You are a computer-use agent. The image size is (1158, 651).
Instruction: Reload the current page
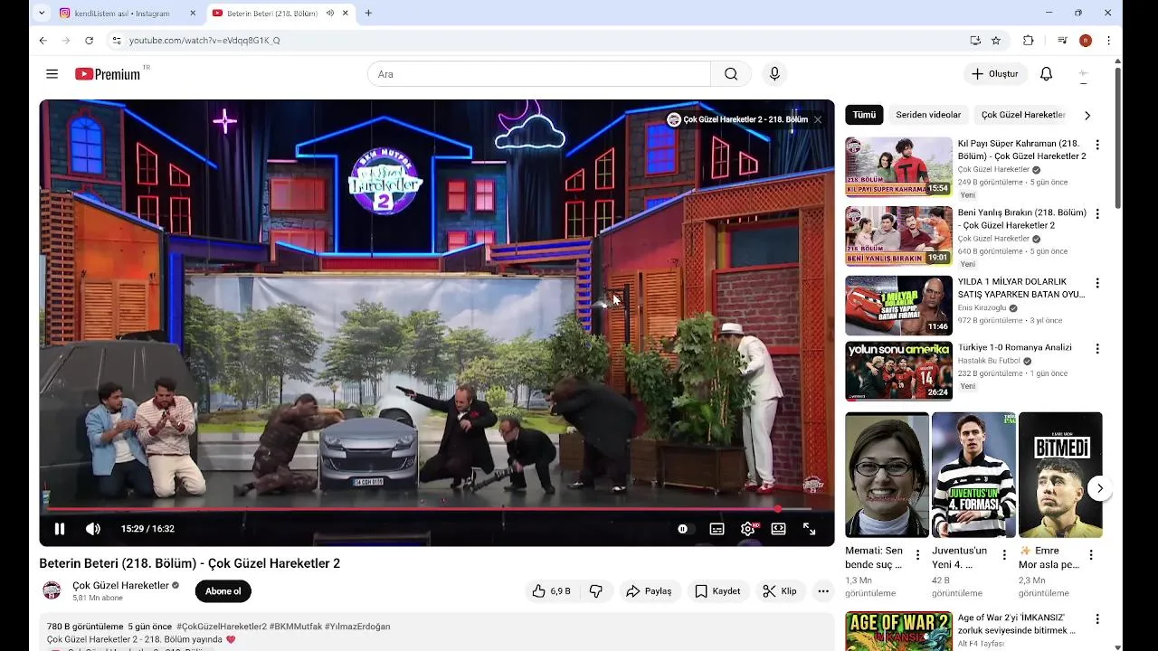89,41
